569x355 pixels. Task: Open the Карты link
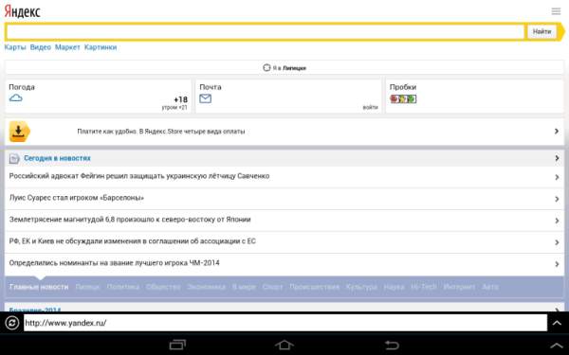pyautogui.click(x=15, y=47)
